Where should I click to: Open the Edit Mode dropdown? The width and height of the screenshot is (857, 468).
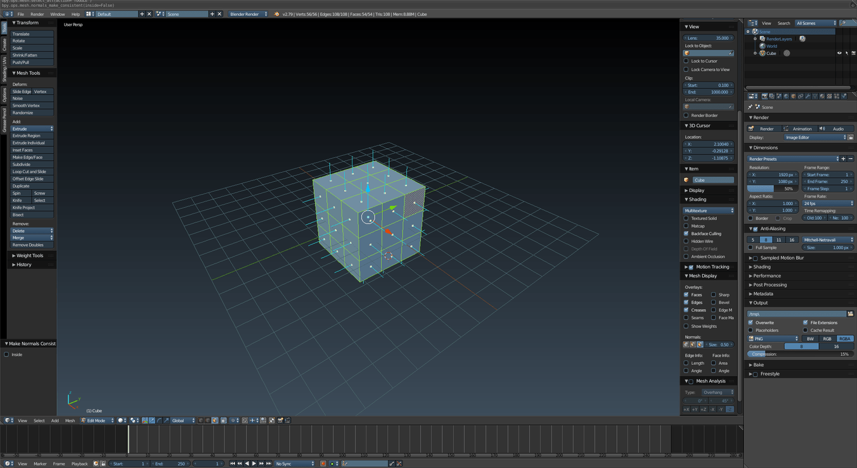coord(97,421)
